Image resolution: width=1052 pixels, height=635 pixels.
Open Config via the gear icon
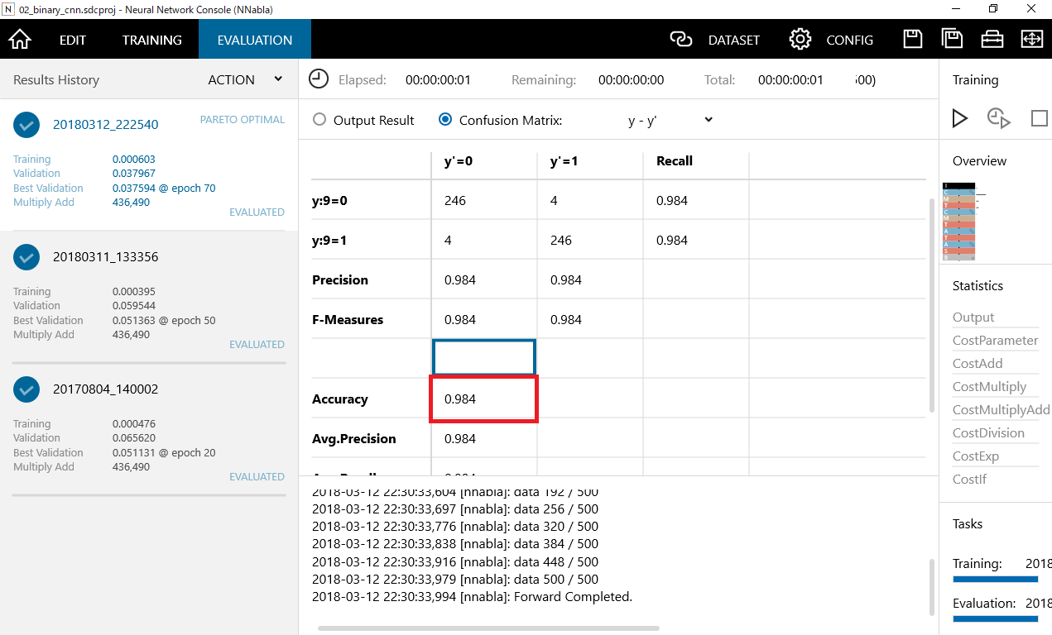coord(800,40)
